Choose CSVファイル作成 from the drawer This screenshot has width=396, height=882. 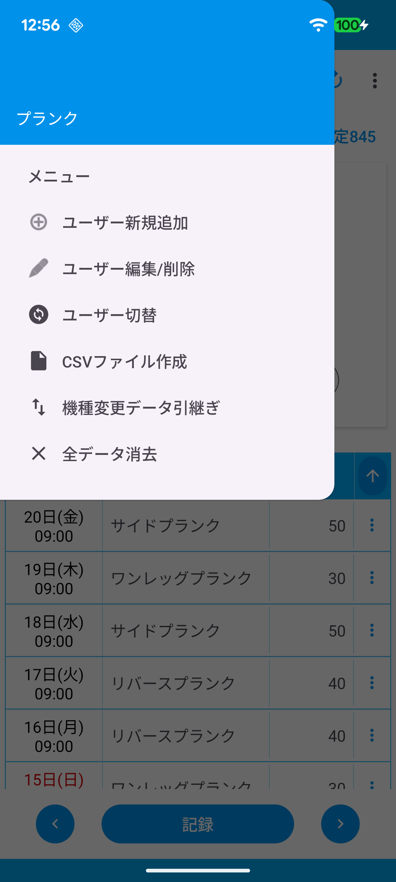125,362
